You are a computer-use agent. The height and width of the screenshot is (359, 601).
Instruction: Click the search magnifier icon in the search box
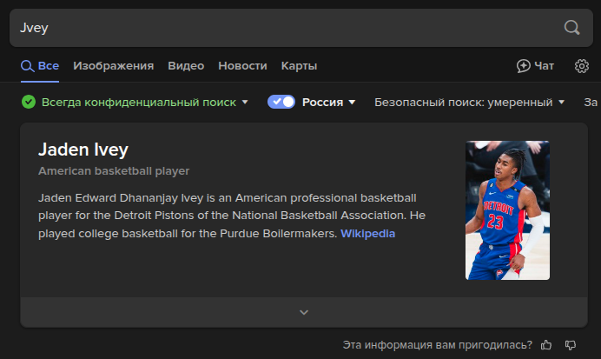[x=571, y=28]
